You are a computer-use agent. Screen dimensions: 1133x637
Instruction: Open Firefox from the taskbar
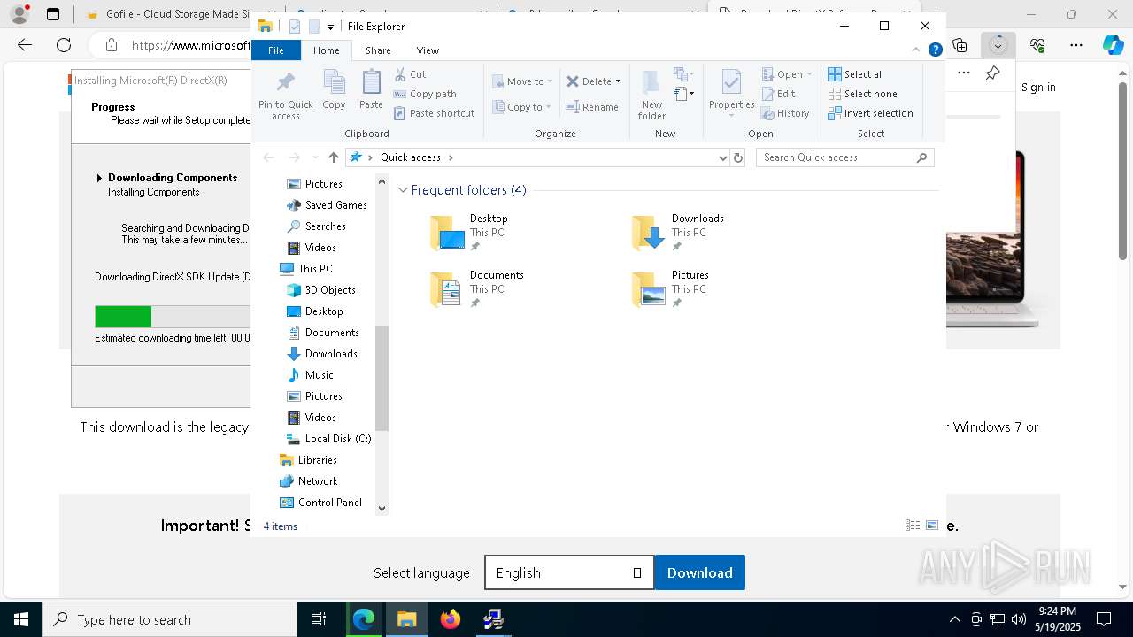pyautogui.click(x=451, y=619)
